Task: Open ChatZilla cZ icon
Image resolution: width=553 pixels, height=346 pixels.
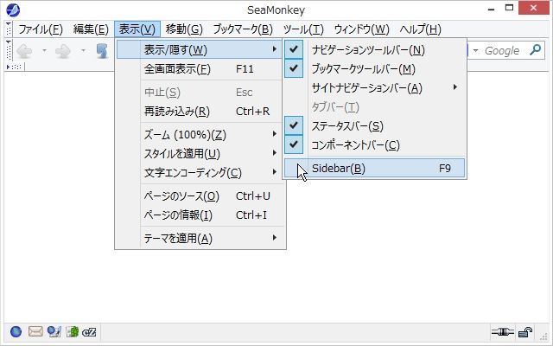Action: [89, 332]
